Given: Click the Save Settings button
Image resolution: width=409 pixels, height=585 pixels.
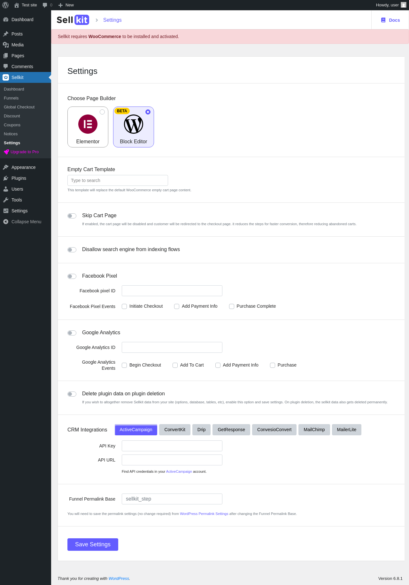Looking at the screenshot, I should coord(93,544).
